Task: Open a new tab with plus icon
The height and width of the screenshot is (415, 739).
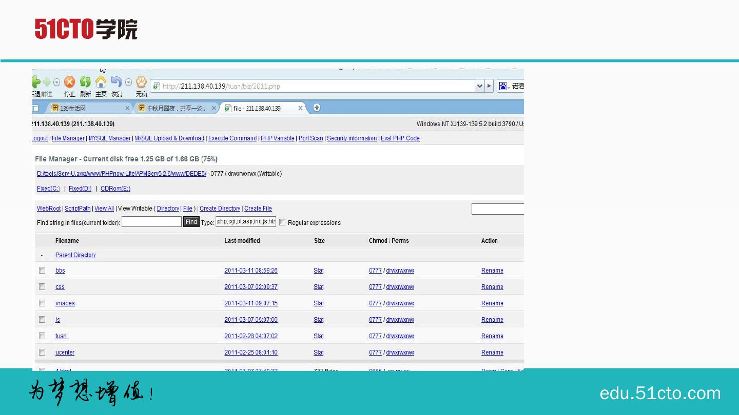Action: coord(317,108)
